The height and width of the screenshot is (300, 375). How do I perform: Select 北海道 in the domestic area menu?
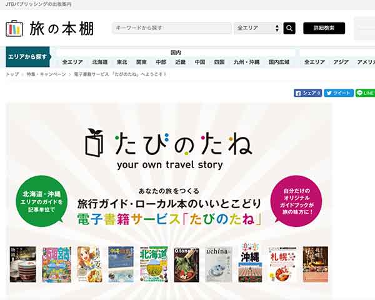click(100, 62)
